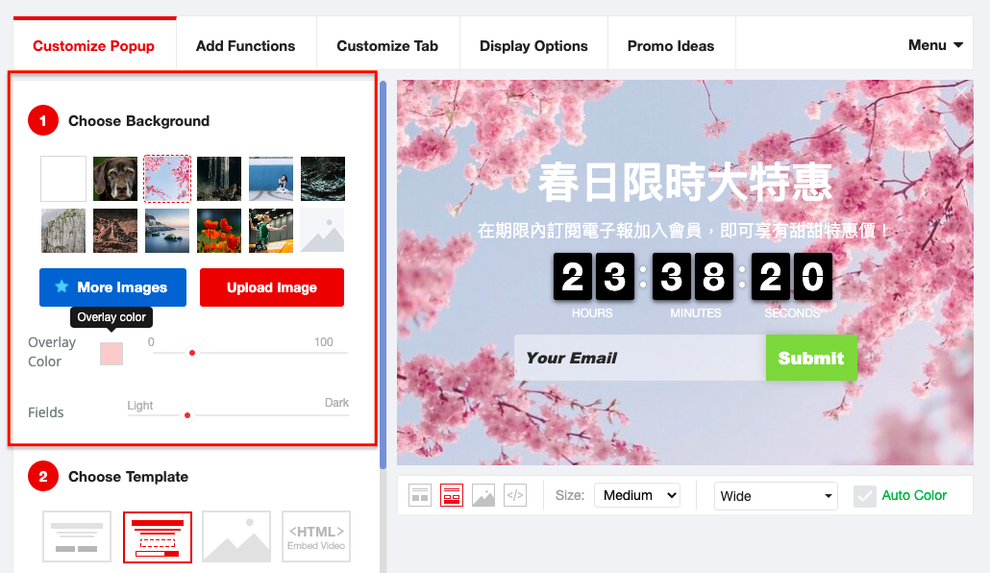Click the empty image placeholder thumbnail
Image resolution: width=990 pixels, height=573 pixels.
pos(323,231)
